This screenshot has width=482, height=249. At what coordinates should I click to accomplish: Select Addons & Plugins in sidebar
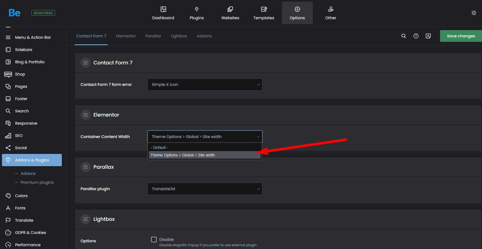tap(32, 160)
